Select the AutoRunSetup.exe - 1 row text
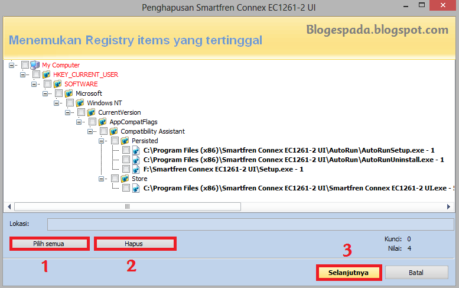The image size is (459, 288). [x=289, y=150]
